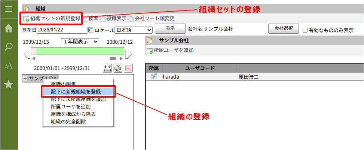Enable the 有効なもののみ表示 checkbox
This screenshot has height=150, width=364.
point(305,30)
